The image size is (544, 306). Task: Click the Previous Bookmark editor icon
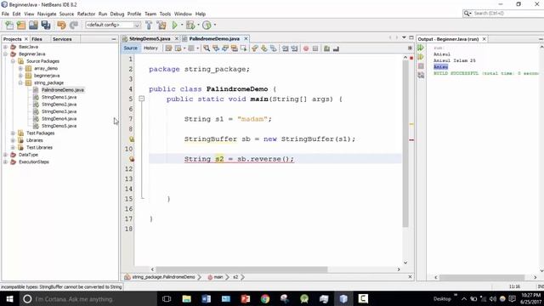255,48
